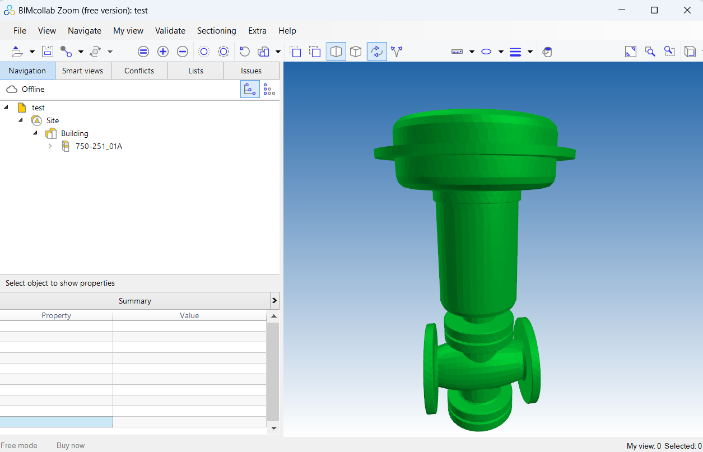The height and width of the screenshot is (452, 703).
Task: Toggle the orbit rotate mode button
Action: pos(377,52)
